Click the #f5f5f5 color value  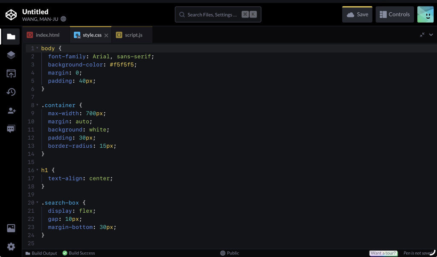tap(122, 64)
